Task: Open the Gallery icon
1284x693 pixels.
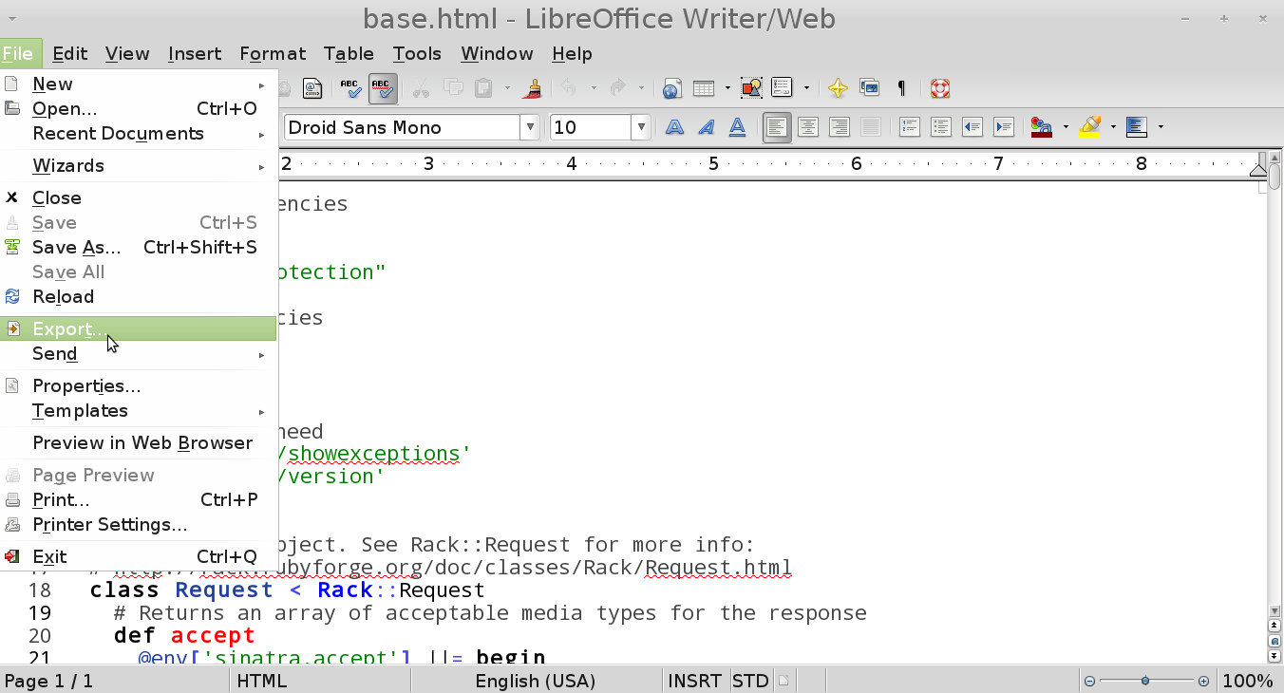Action: (869, 89)
